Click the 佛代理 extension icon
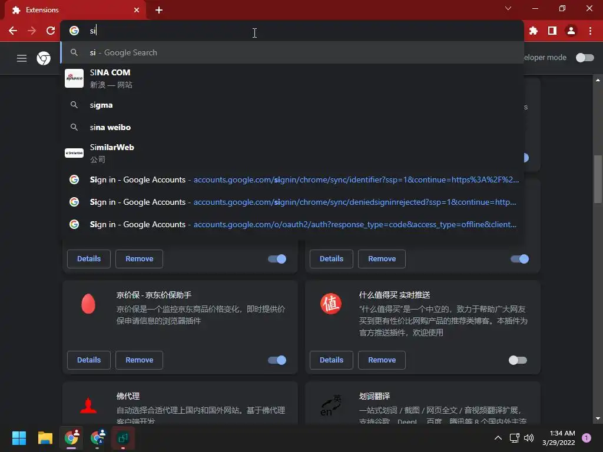The width and height of the screenshot is (603, 452). (x=88, y=406)
